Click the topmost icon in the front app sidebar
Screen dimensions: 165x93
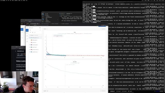pyautogui.click(x=27, y=28)
